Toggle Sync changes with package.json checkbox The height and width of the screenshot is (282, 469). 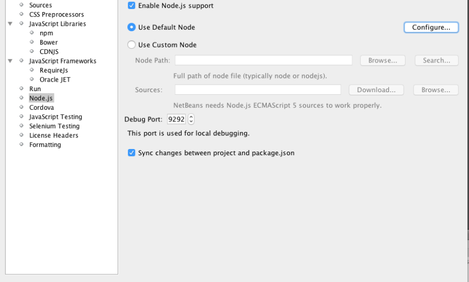[132, 153]
